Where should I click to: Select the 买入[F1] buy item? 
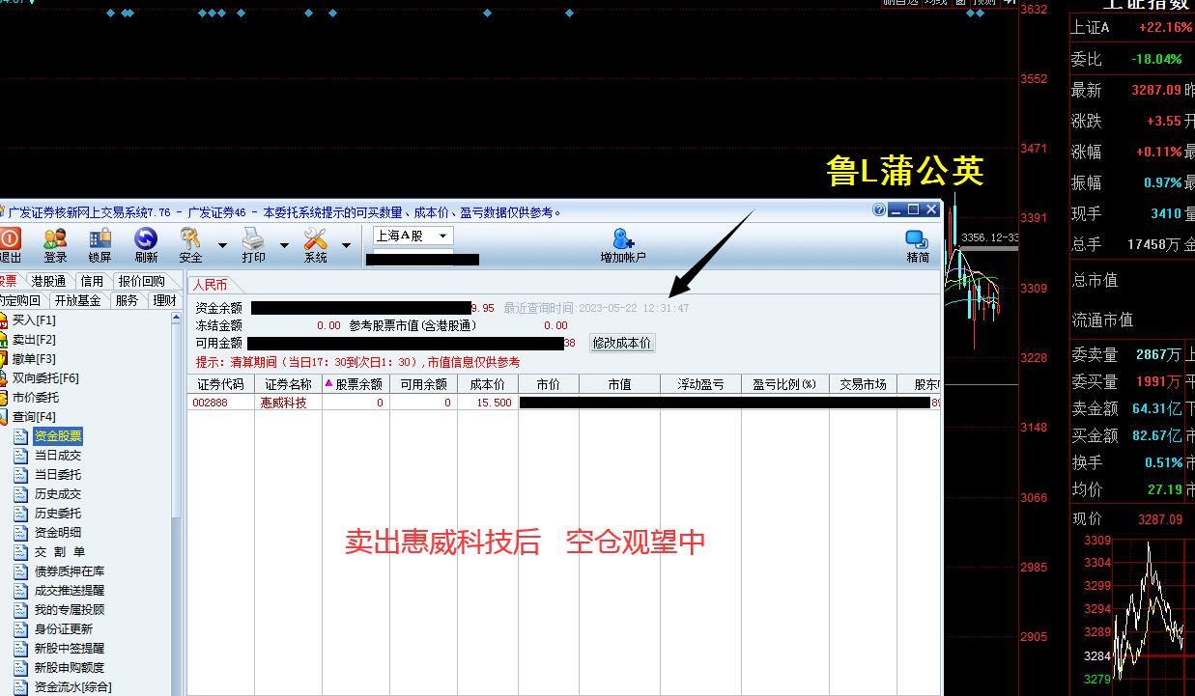(34, 320)
